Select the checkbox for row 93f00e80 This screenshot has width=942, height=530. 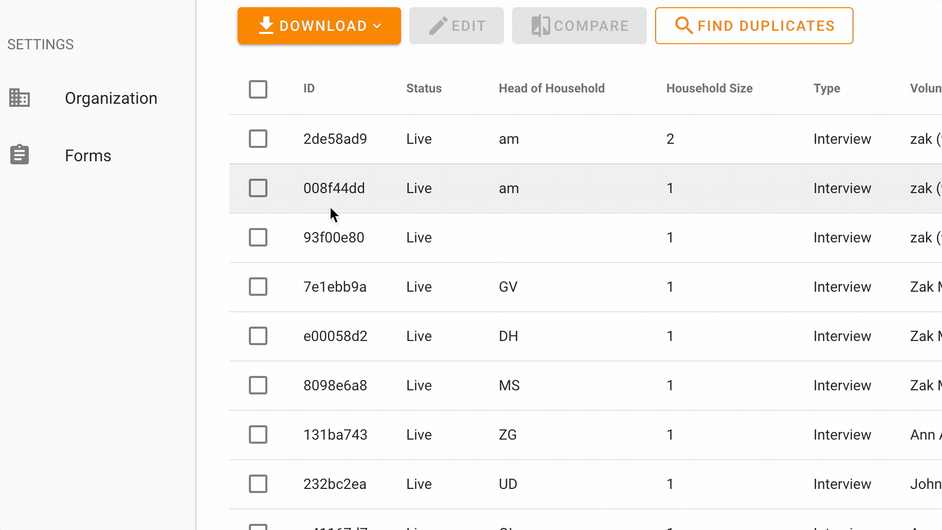(258, 237)
